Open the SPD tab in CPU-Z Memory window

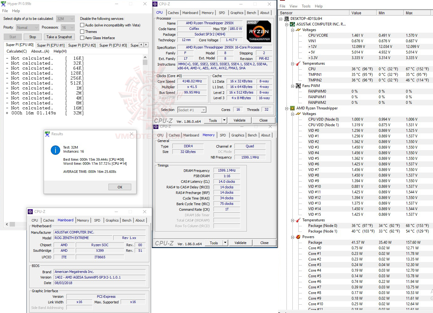[223, 135]
